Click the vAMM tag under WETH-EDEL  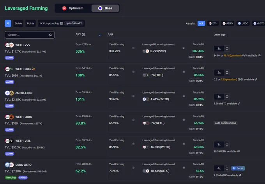(x=9, y=82)
